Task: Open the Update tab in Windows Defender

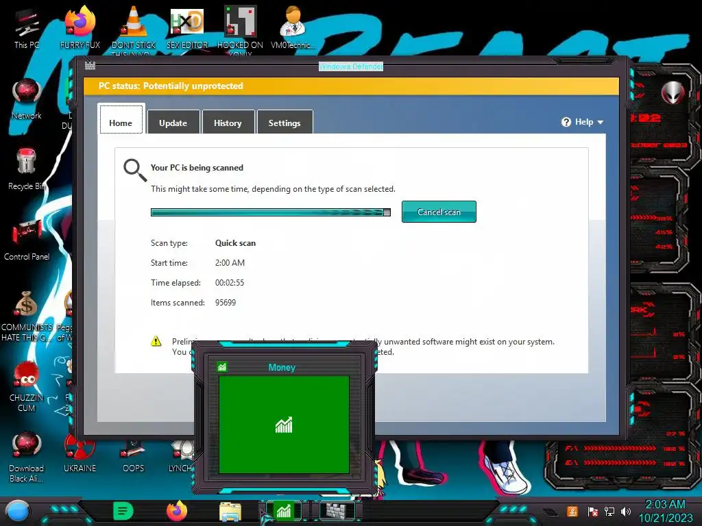Action: [x=173, y=123]
